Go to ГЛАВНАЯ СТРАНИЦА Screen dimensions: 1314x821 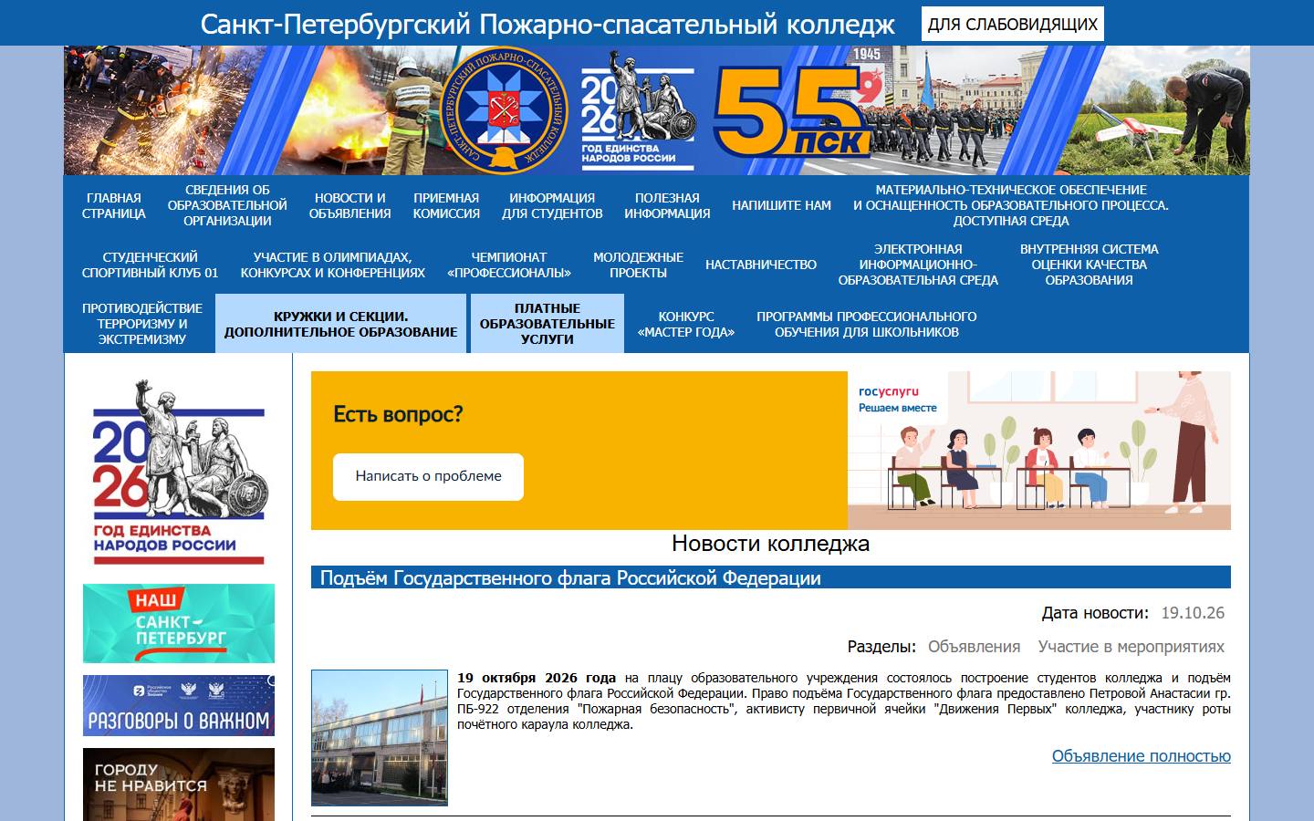[x=114, y=205]
